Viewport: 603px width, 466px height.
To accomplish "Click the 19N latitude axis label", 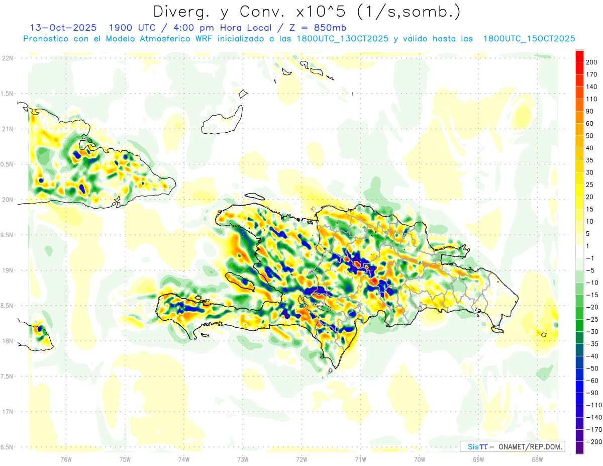I will 8,270.
